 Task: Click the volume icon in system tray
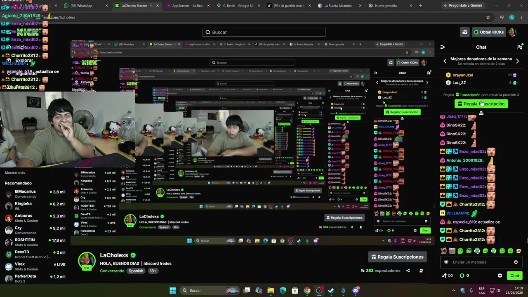[499, 290]
